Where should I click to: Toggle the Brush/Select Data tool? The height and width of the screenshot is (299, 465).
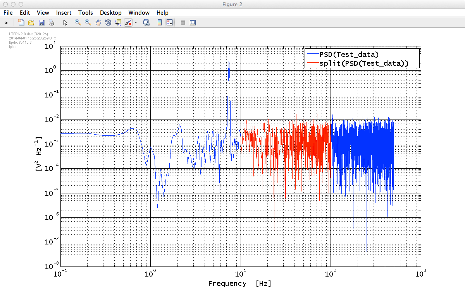point(129,23)
